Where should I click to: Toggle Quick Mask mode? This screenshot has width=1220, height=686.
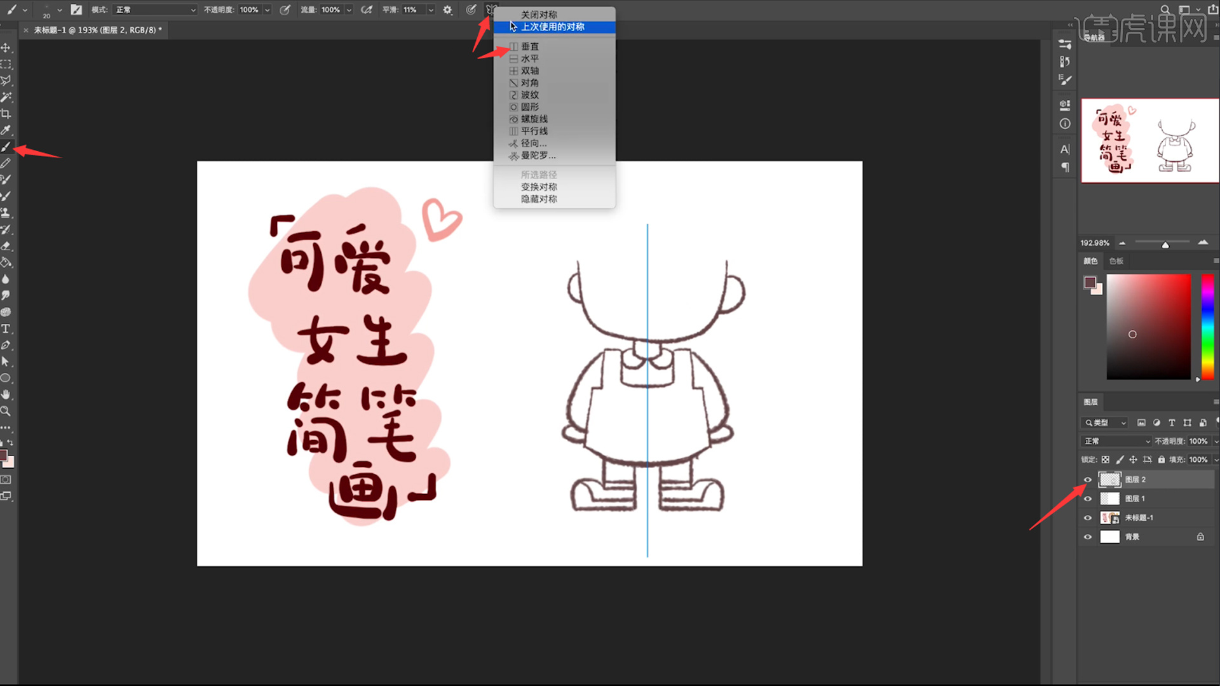[x=6, y=480]
